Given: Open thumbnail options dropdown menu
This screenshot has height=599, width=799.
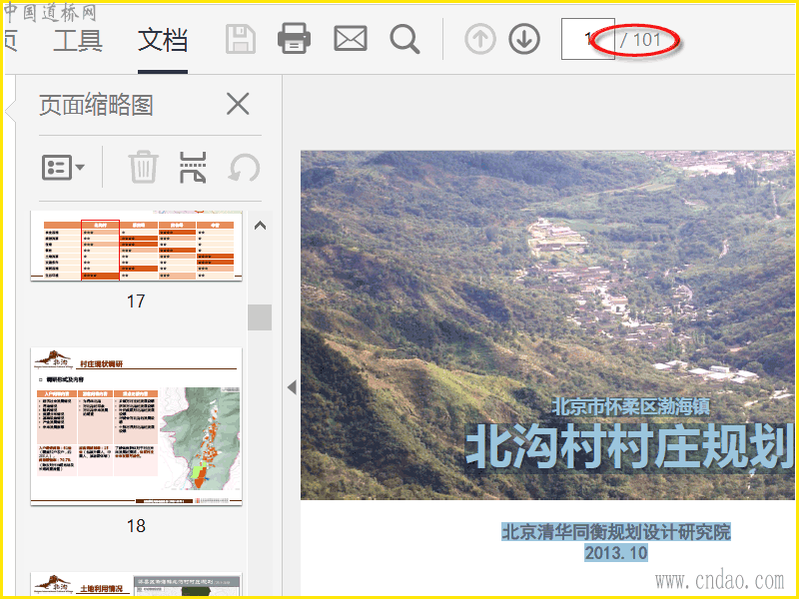Looking at the screenshot, I should [63, 167].
